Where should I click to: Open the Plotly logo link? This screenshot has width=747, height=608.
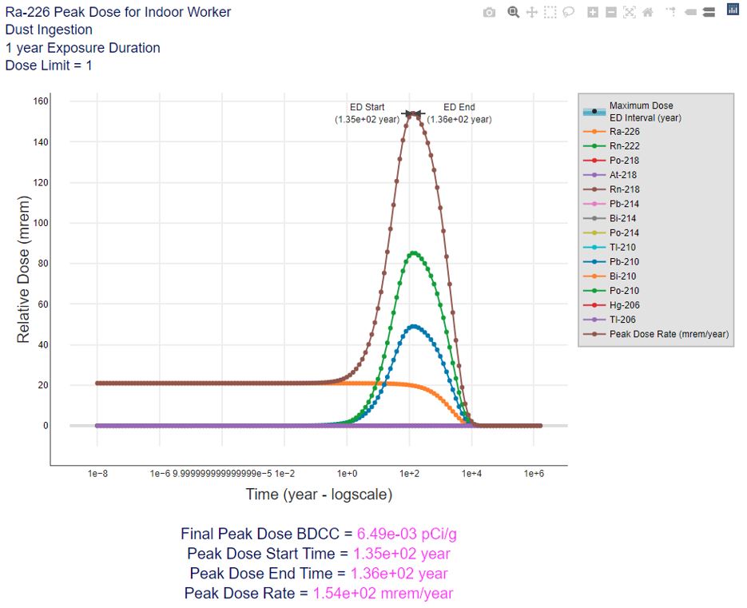click(x=732, y=10)
